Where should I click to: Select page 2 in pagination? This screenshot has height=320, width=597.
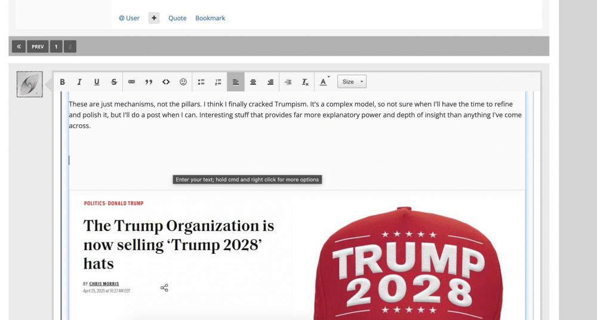tap(70, 47)
